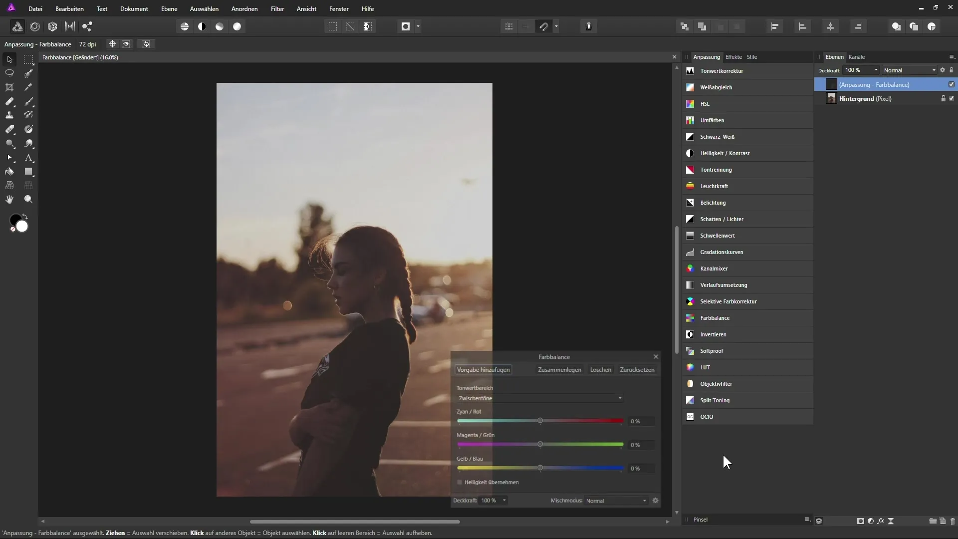Switch to the Effekte tab
The image size is (958, 539).
pos(733,57)
